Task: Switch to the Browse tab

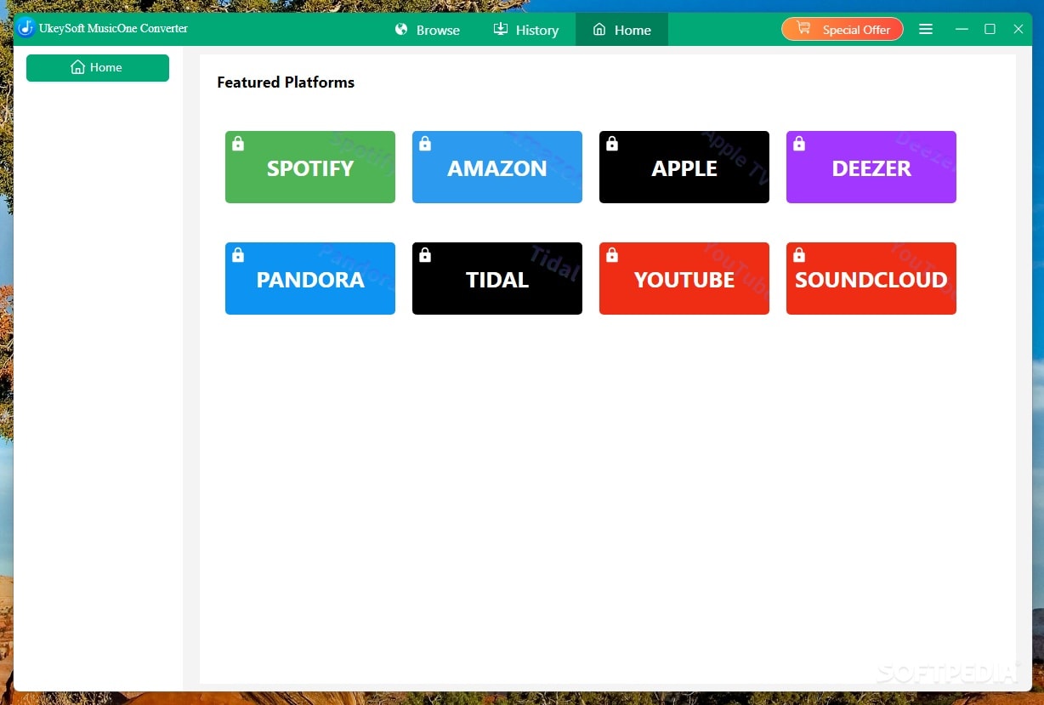Action: (428, 30)
